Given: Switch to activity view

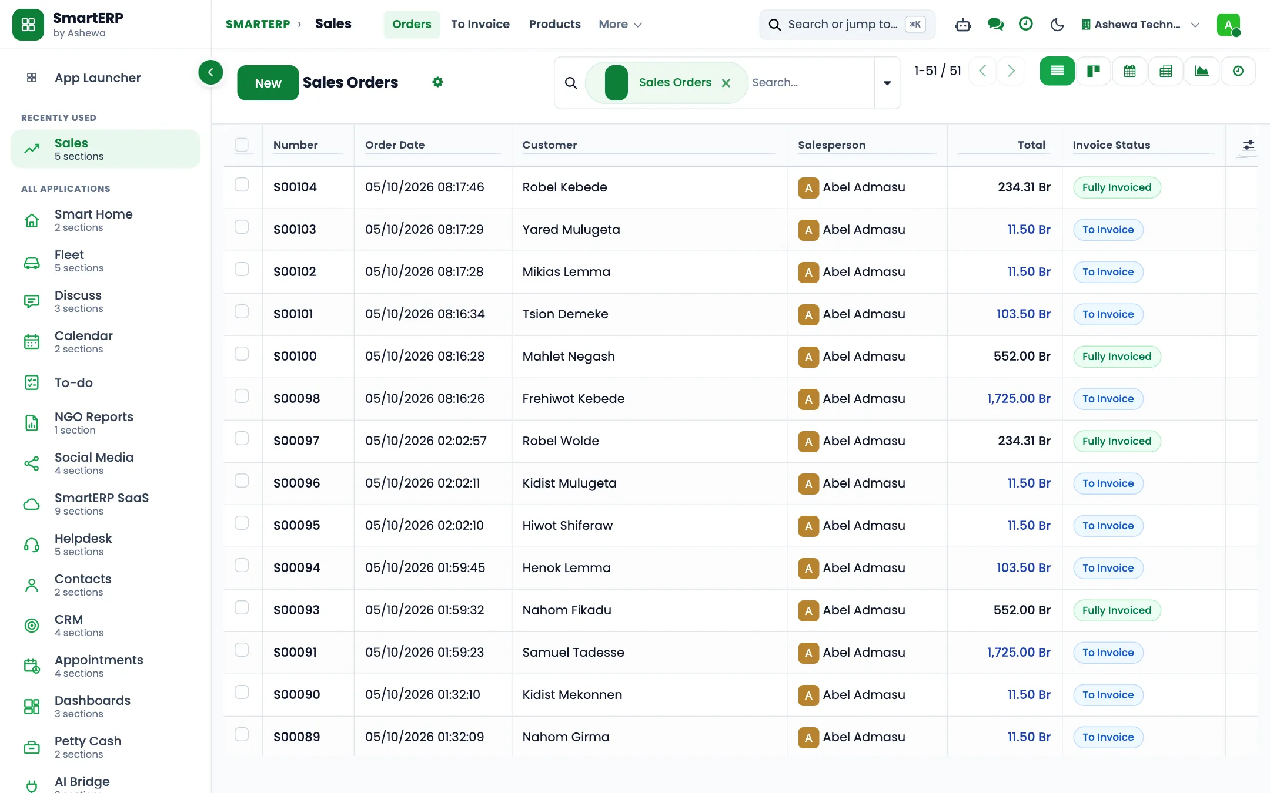Looking at the screenshot, I should click(x=1238, y=71).
